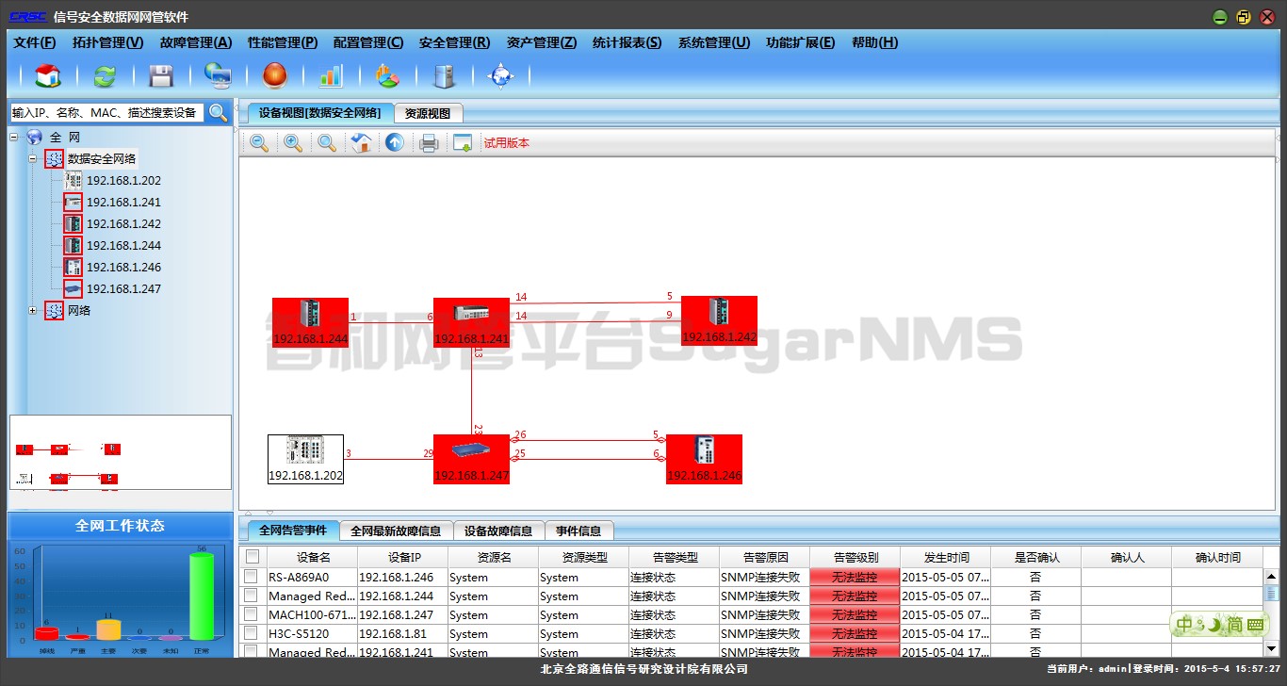Select tree item 192.168.1.244

[123, 246]
